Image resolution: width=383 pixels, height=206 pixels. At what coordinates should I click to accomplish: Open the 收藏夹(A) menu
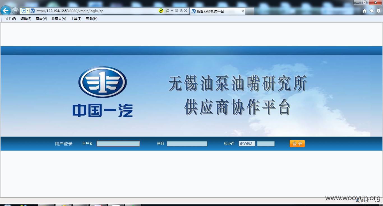59,19
